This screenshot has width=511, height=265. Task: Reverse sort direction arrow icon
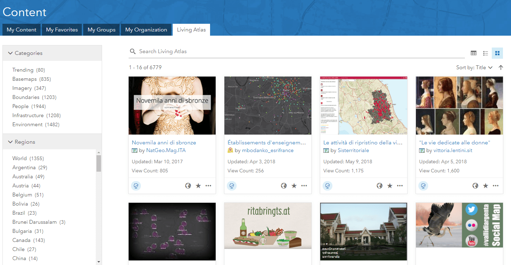pyautogui.click(x=501, y=67)
